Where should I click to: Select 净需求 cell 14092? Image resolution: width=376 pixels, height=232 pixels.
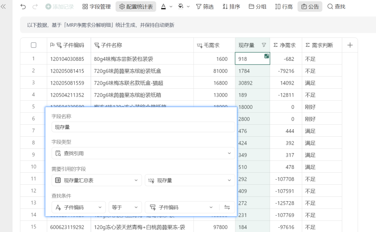coord(286,83)
